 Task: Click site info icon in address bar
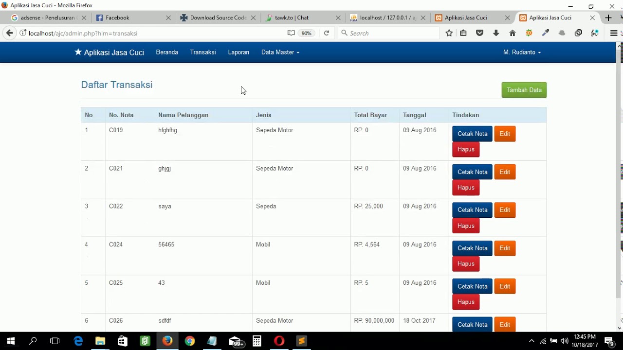23,33
